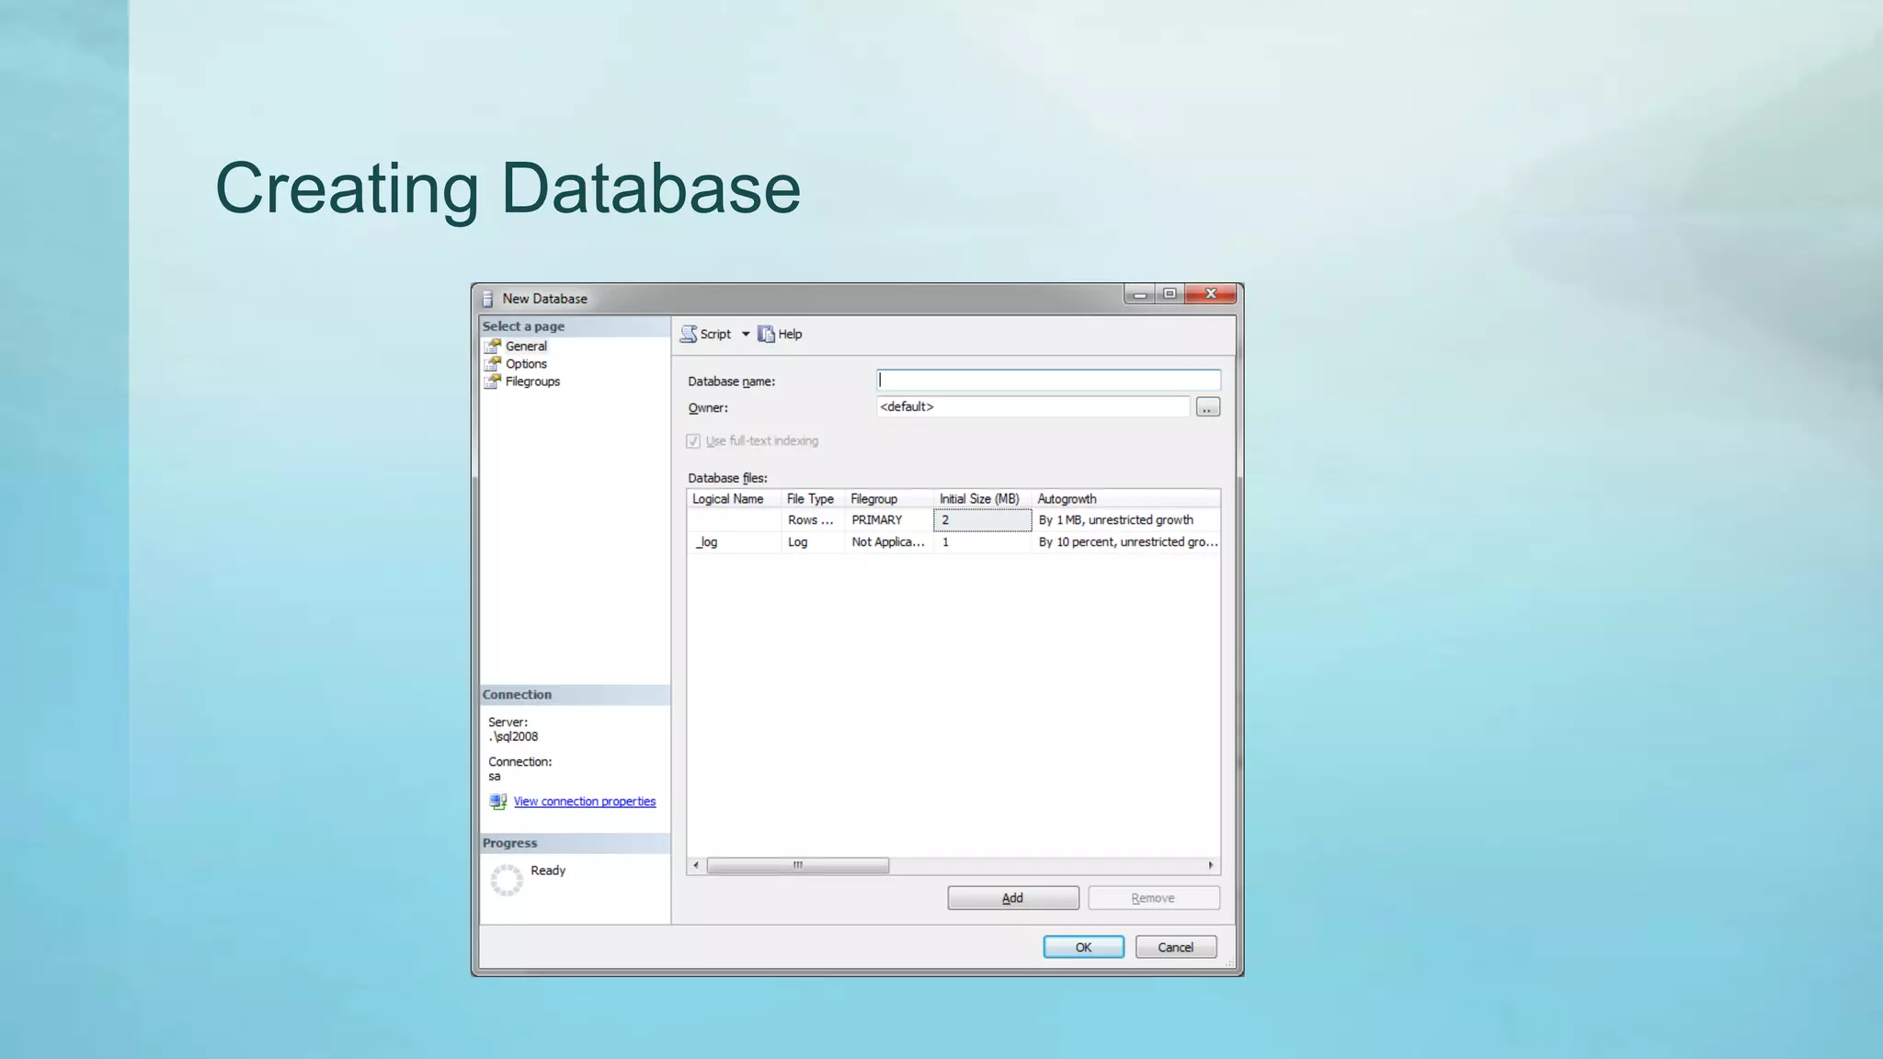Focus the Database name input field
Screen dimensions: 1883x1059
1048,381
